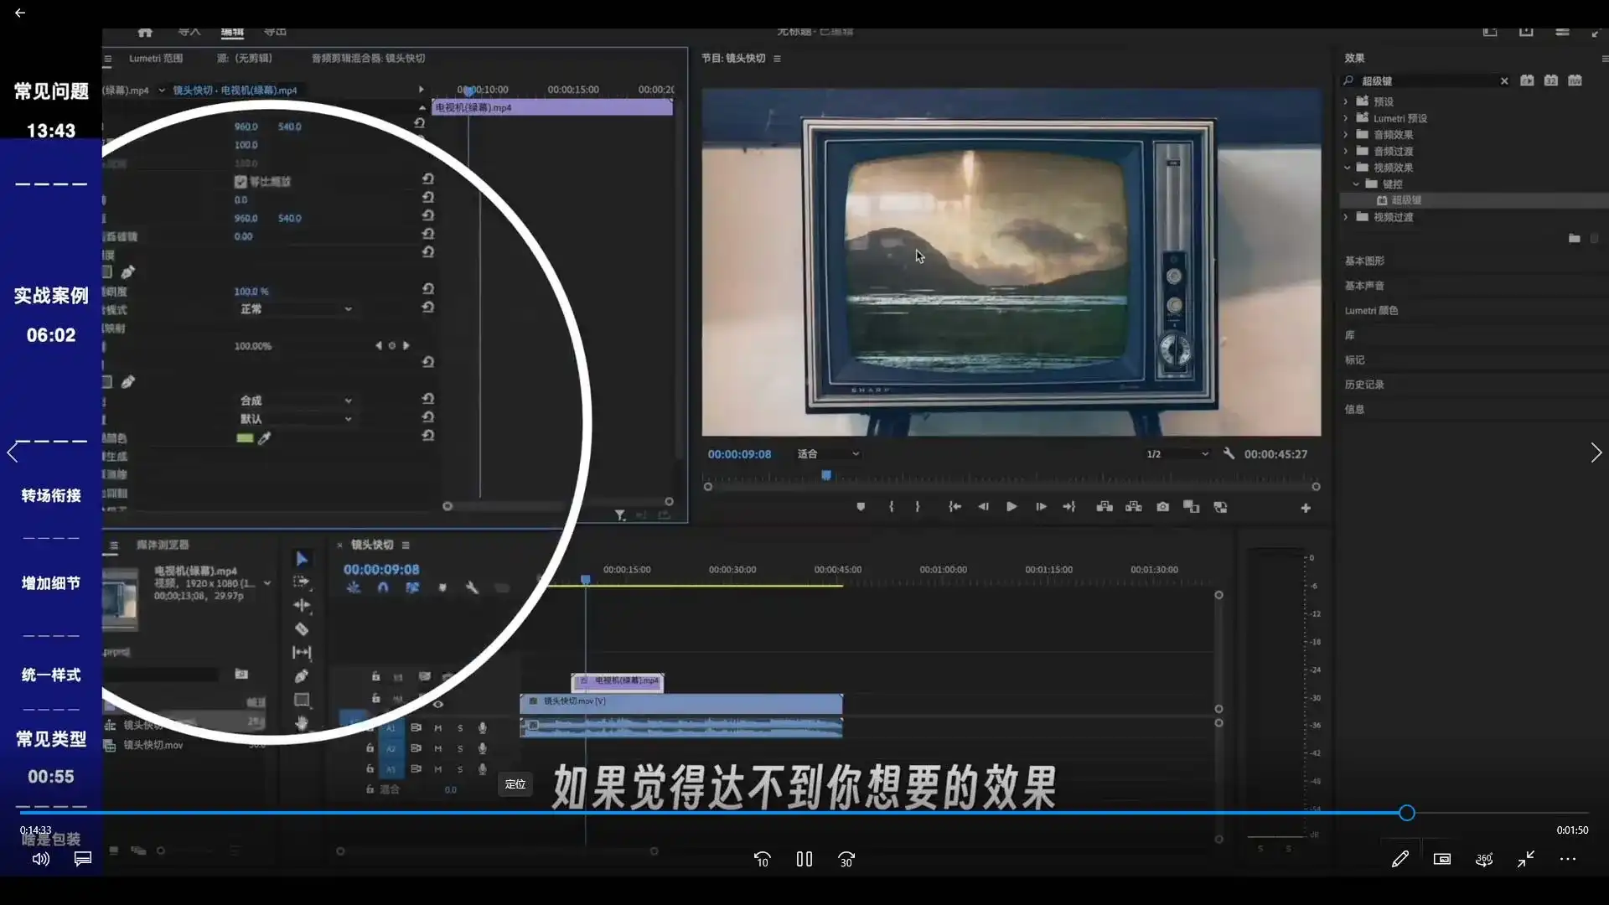Click the green key color swatch
The image size is (1609, 905).
pyautogui.click(x=245, y=438)
